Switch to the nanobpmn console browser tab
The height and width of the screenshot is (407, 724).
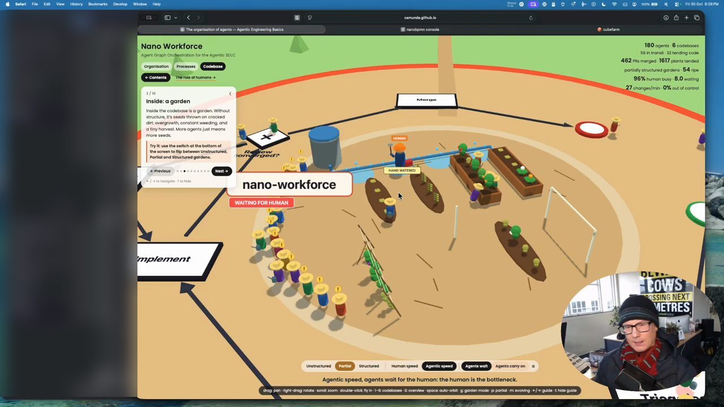click(420, 29)
